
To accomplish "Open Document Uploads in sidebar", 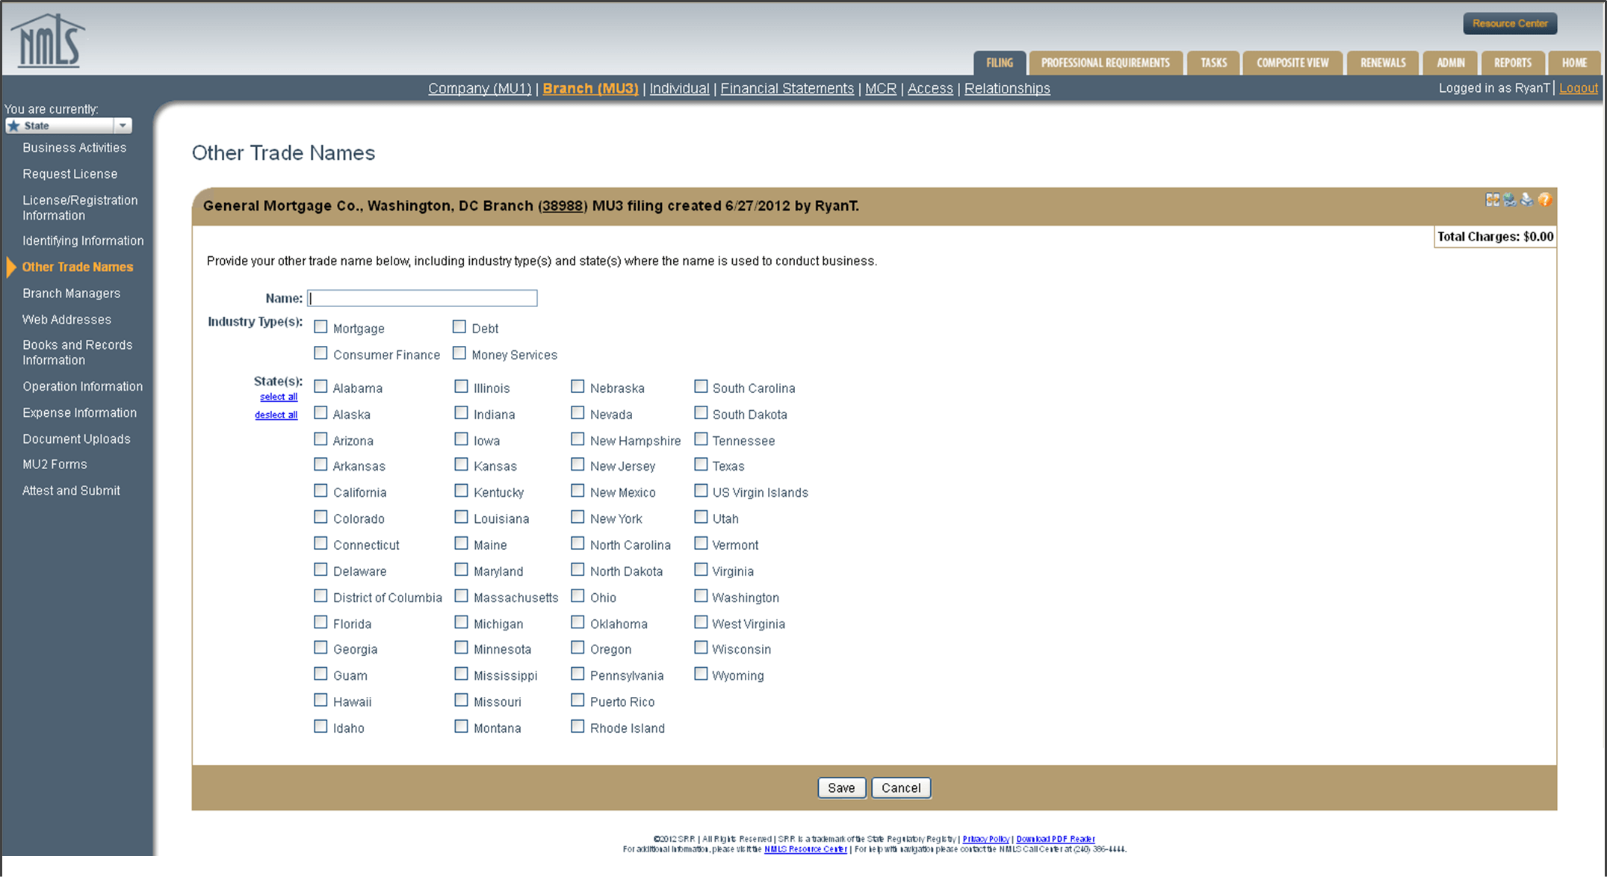I will click(x=76, y=438).
